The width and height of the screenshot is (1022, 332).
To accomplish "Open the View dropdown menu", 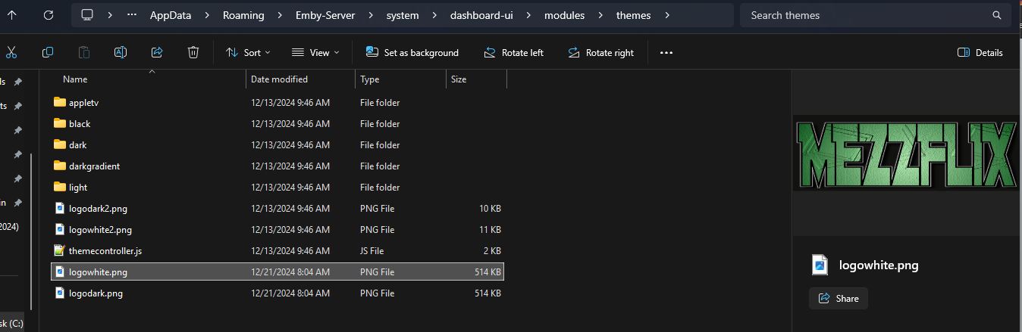I will pyautogui.click(x=315, y=52).
